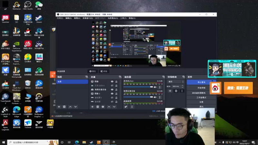
Task: Show the 游戏源 2 source
Action: click(x=112, y=98)
